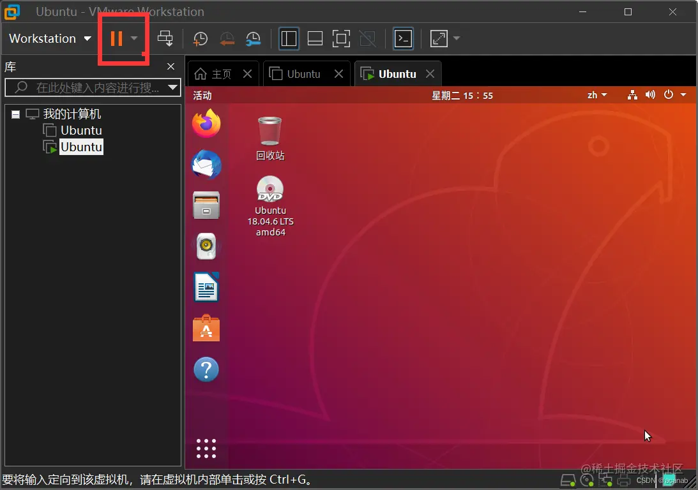Launch LibreOffice Writer from the dock
Screen dimensions: 698x490
206,287
